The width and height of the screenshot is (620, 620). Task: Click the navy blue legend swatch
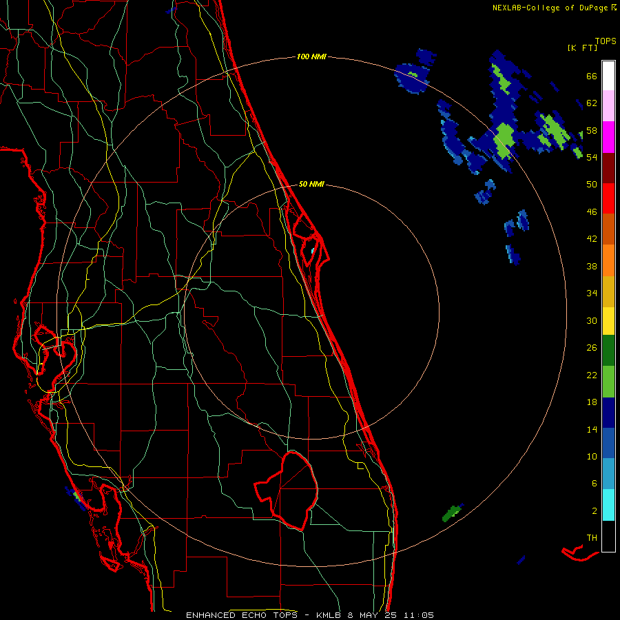coord(608,413)
